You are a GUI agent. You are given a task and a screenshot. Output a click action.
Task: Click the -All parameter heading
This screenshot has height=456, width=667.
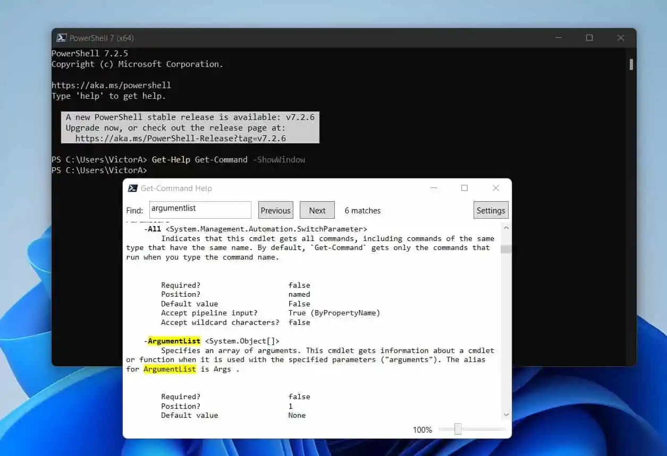(153, 229)
